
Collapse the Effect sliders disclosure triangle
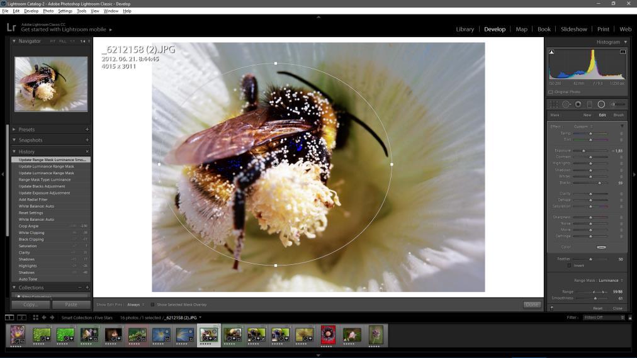click(622, 126)
